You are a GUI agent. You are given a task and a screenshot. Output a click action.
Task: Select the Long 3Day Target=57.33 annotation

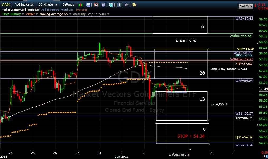coord(228,69)
